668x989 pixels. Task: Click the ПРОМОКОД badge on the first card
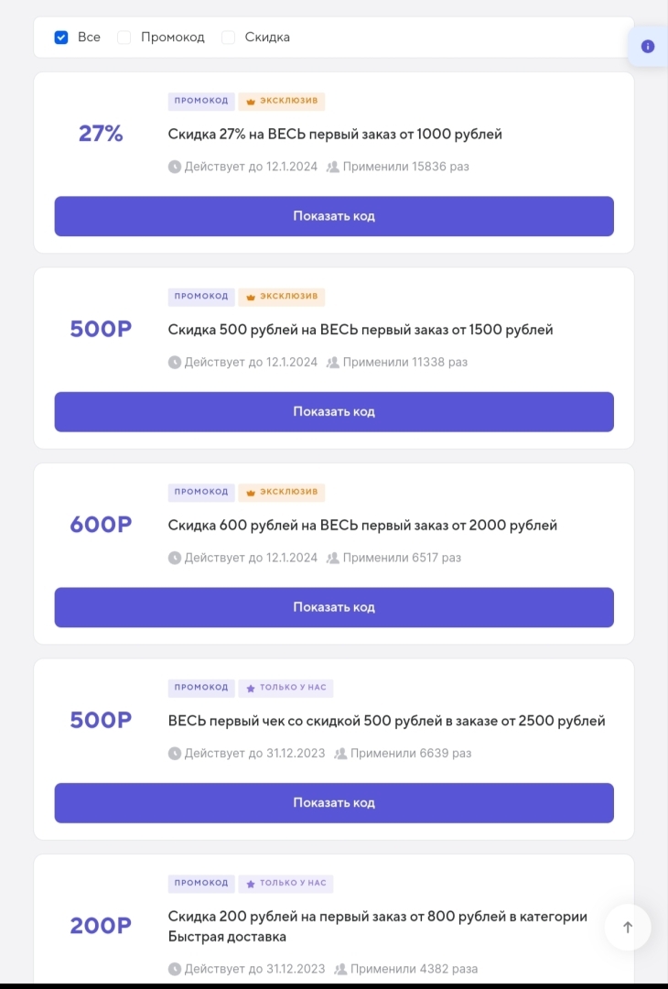tap(201, 101)
